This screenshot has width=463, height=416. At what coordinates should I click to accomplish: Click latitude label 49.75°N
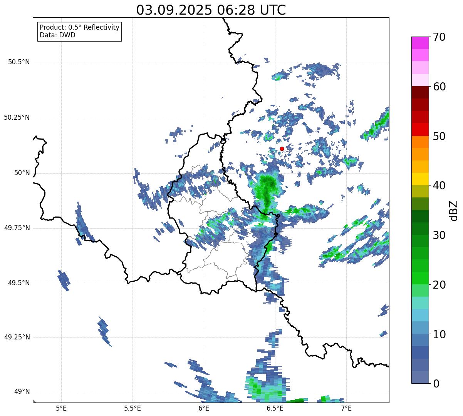17,228
